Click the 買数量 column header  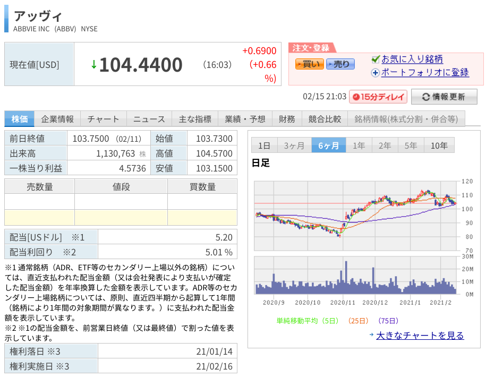point(202,186)
